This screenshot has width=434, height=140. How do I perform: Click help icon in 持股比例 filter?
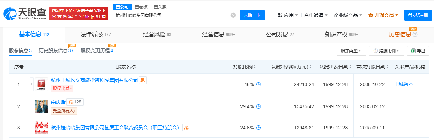[375, 51]
